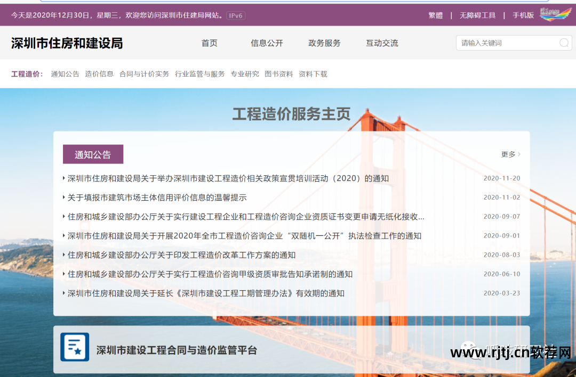
Task: Open notice about 延长《深圳市建设工程工期管理办法》有效期
Action: coord(206,293)
